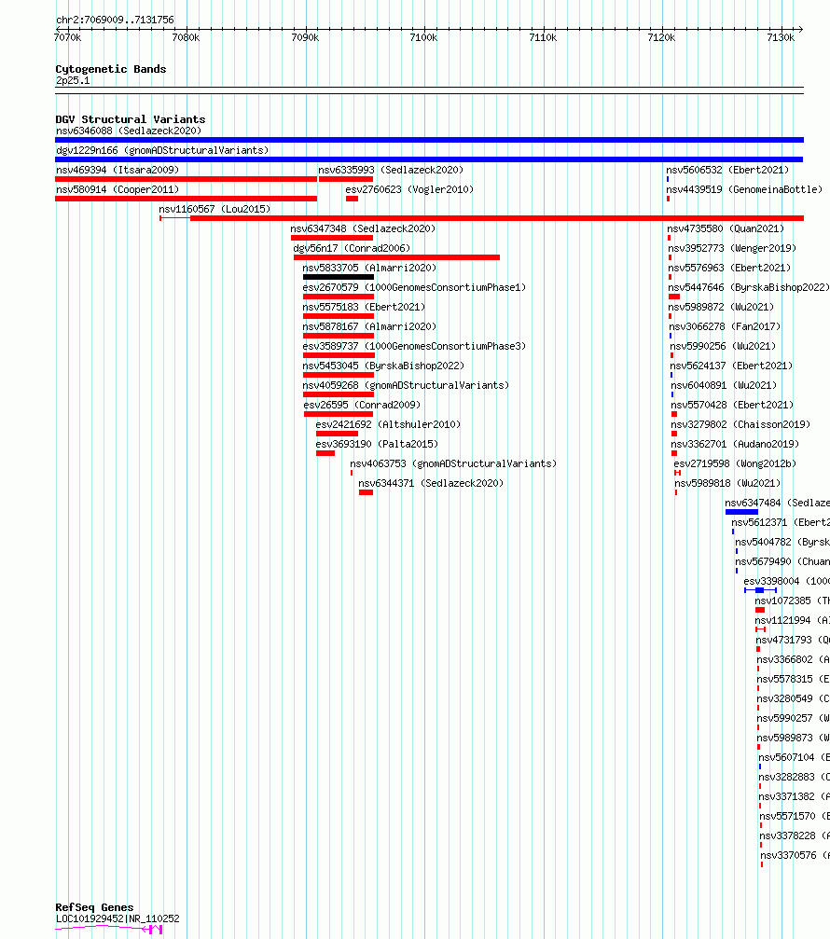The height and width of the screenshot is (939, 830).
Task: Select nsv5878167 (Almarri2020) label
Action: 369,327
